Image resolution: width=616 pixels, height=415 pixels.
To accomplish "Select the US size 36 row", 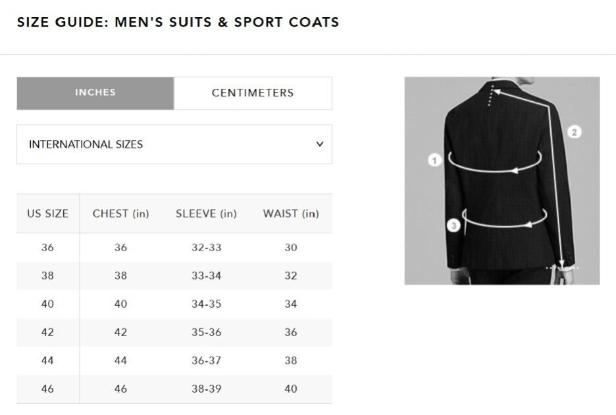I will 47,247.
